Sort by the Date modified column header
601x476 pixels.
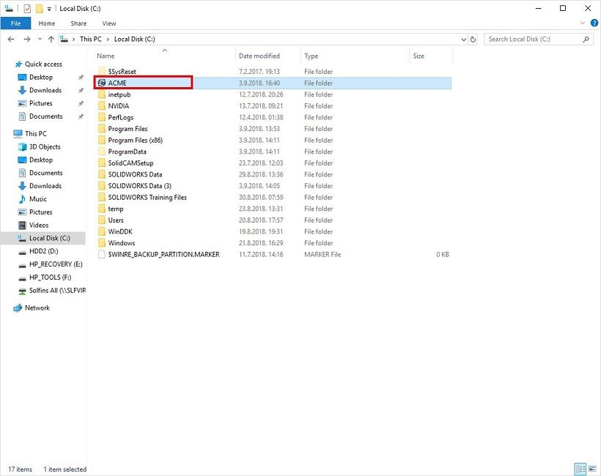pyautogui.click(x=259, y=56)
